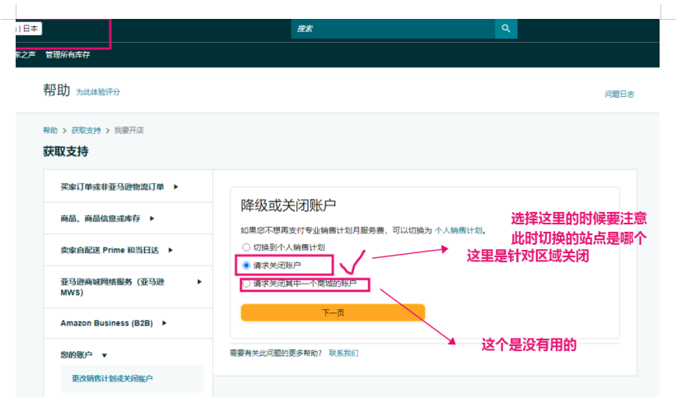
Task: Choose 请求关闭其中一个商城的账户 radio option
Action: [245, 284]
